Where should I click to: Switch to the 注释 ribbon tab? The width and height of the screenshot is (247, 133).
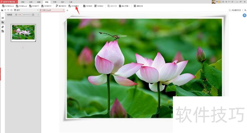coord(31,2)
